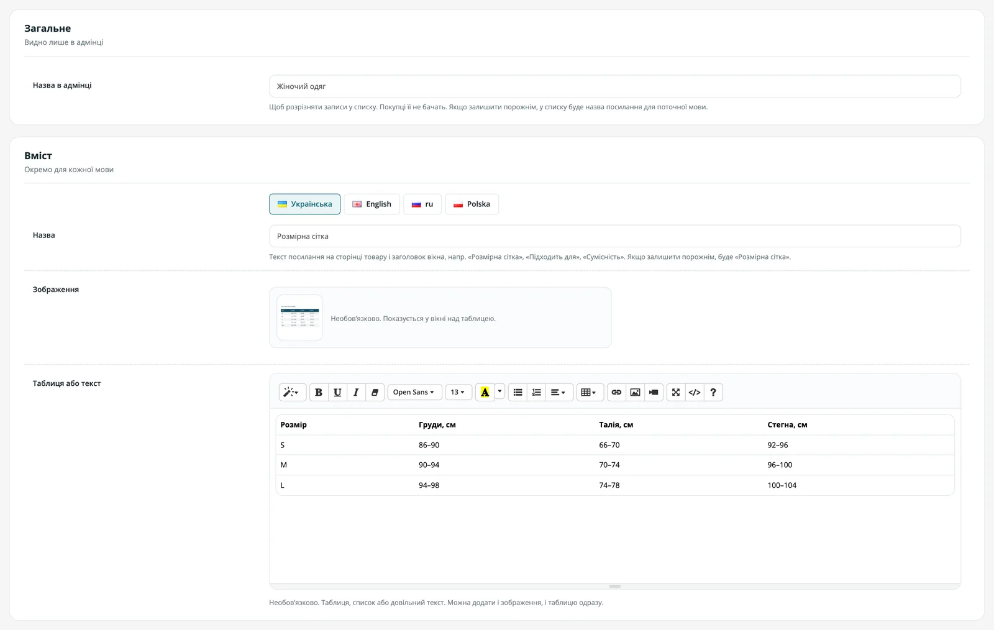Switch the editor to fullscreen mode
The width and height of the screenshot is (994, 630).
(x=676, y=392)
